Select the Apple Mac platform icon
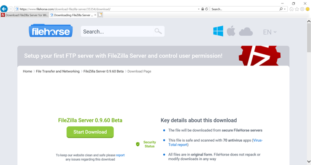The image size is (311, 165). 231,31
